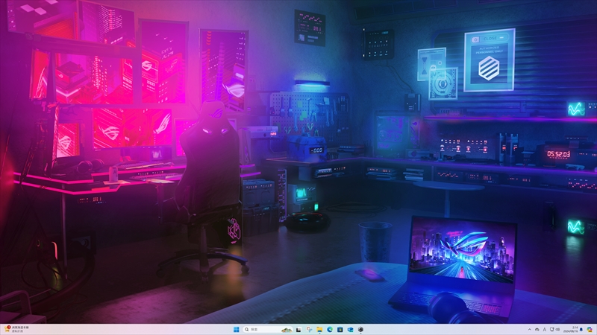Viewport: 597px width, 335px height.
Task: Open Task View from taskbar
Action: click(298, 330)
